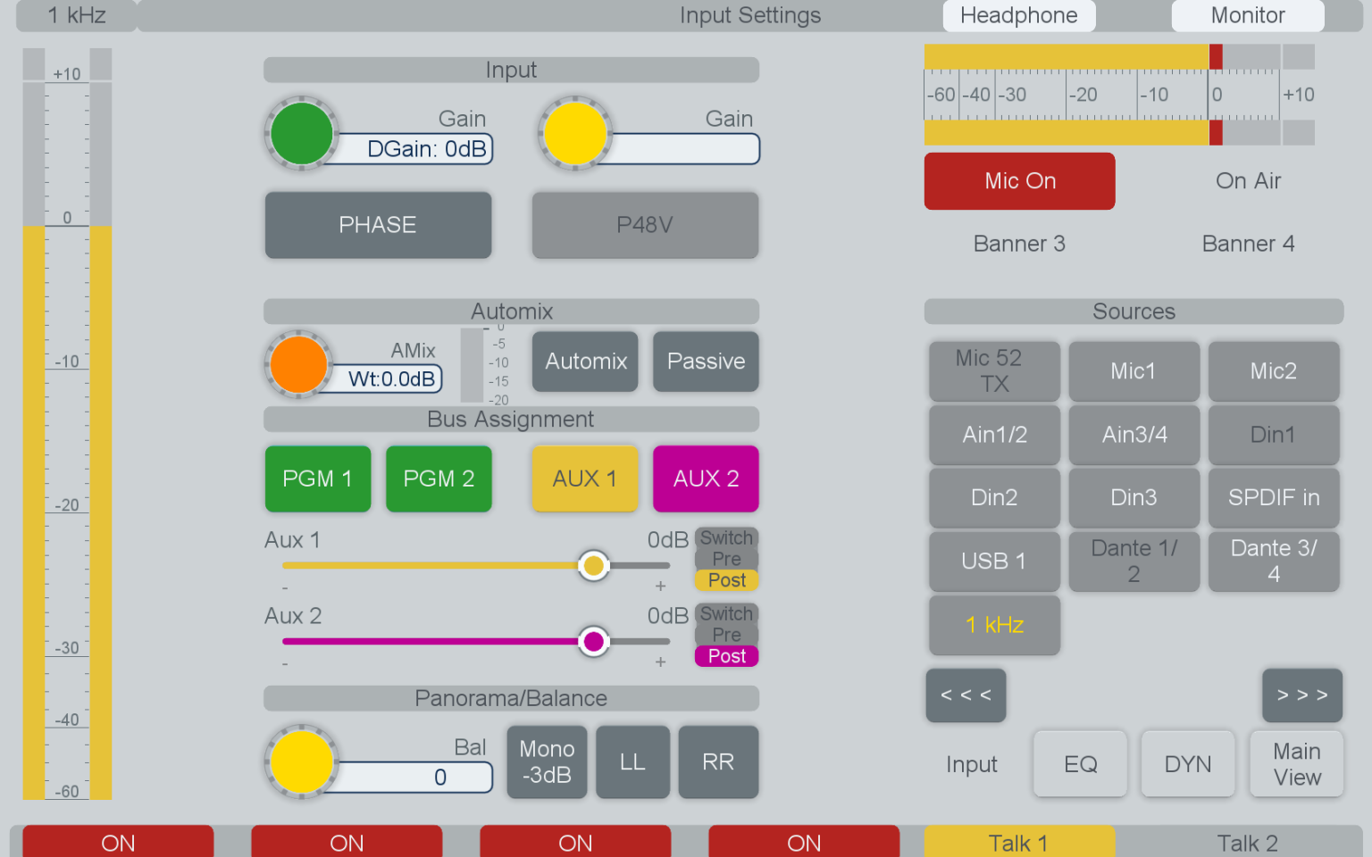
Task: Click the green DGain knob
Action: pyautogui.click(x=301, y=134)
